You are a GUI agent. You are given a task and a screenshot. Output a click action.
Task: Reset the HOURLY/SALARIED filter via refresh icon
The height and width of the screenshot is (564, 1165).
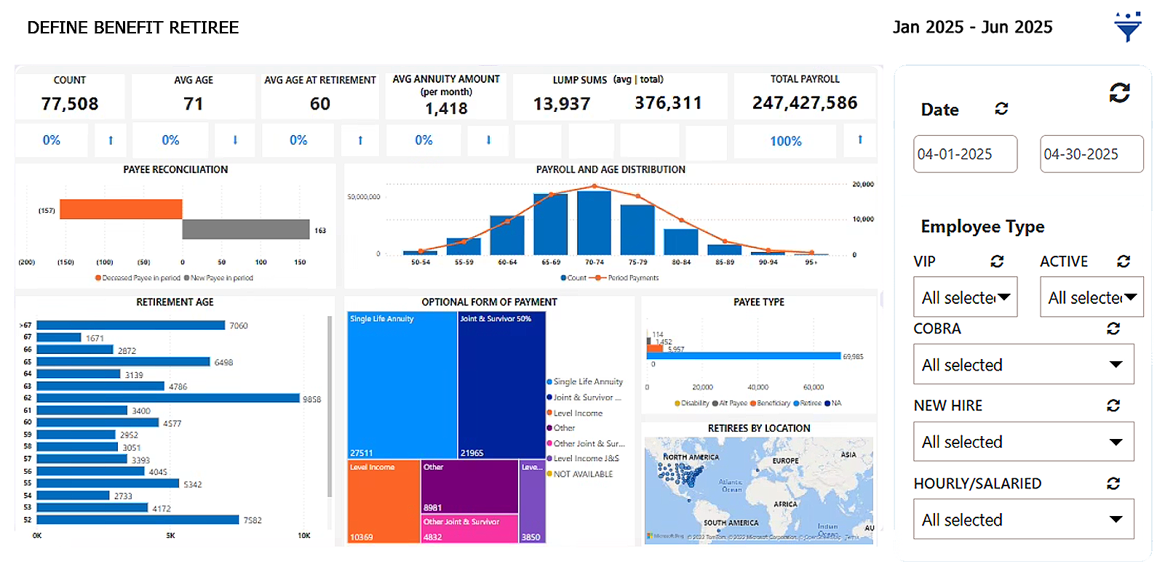1113,483
